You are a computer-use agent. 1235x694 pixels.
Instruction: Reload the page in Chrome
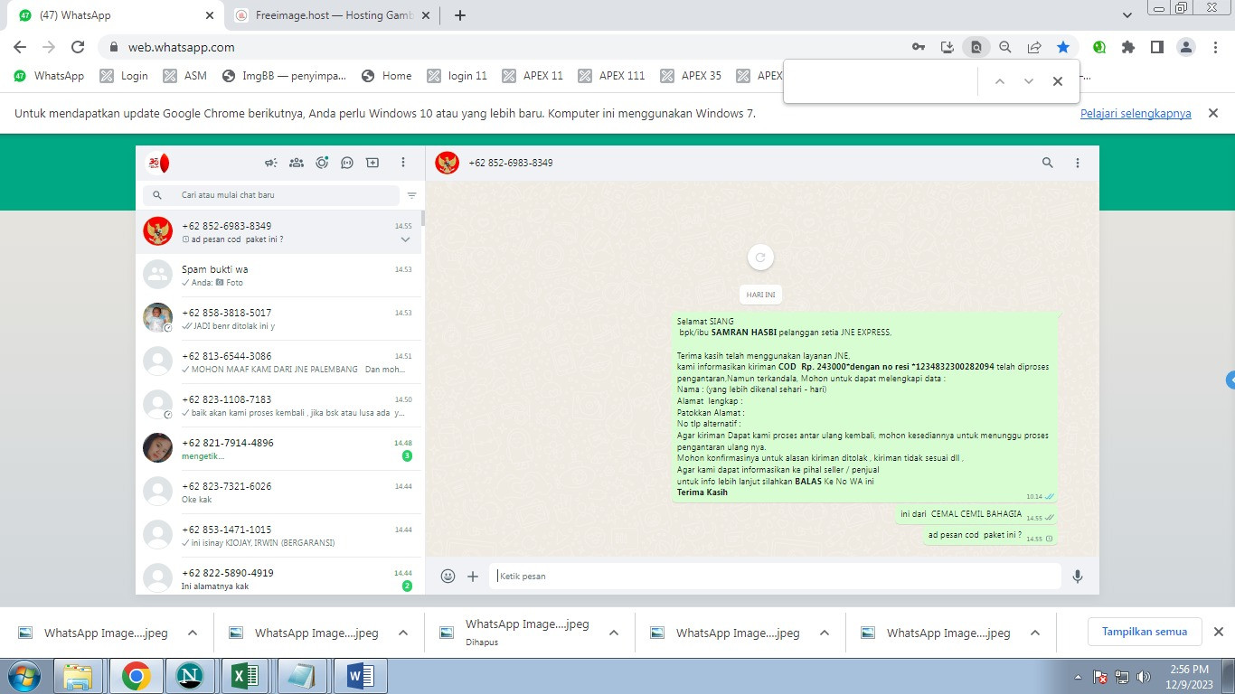tap(78, 47)
